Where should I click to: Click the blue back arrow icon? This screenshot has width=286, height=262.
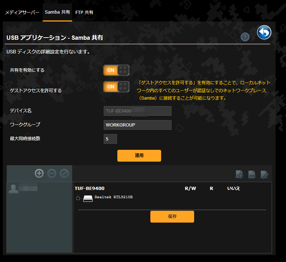coord(264,33)
